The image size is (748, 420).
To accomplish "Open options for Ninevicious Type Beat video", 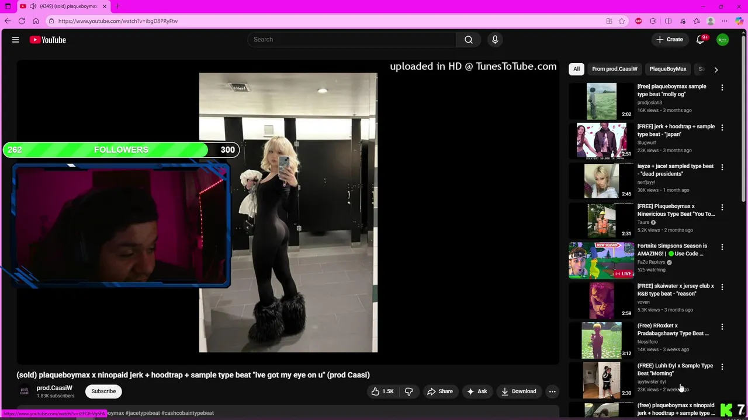I will point(722,207).
